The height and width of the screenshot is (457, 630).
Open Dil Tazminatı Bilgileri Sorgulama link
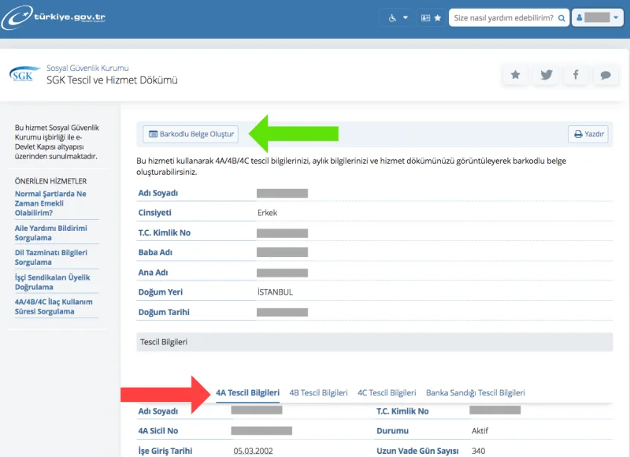51,257
